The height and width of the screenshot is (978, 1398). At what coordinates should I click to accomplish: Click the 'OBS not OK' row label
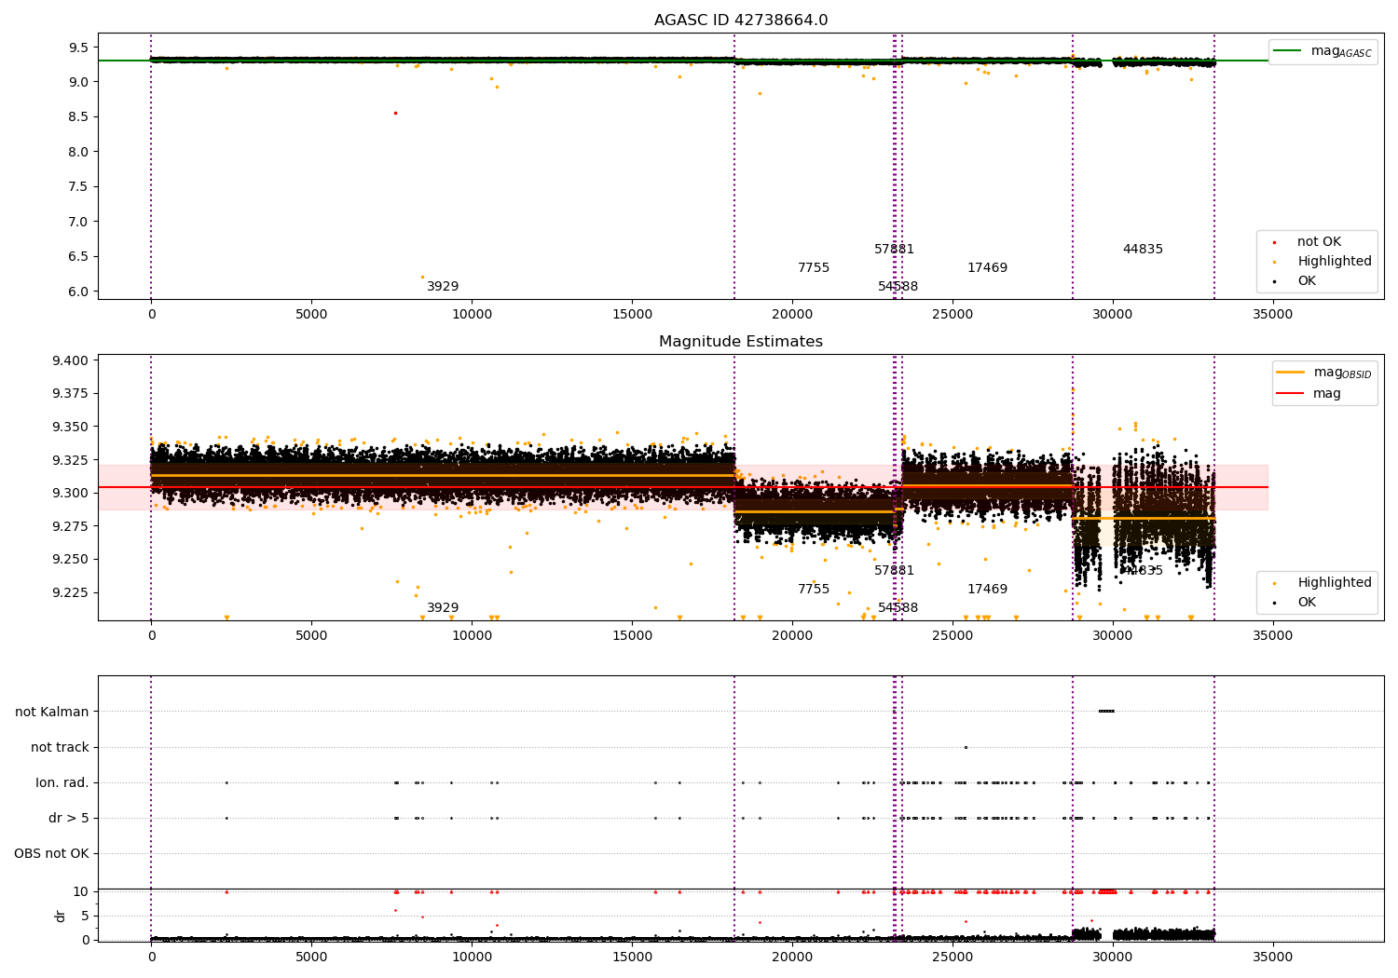(51, 853)
